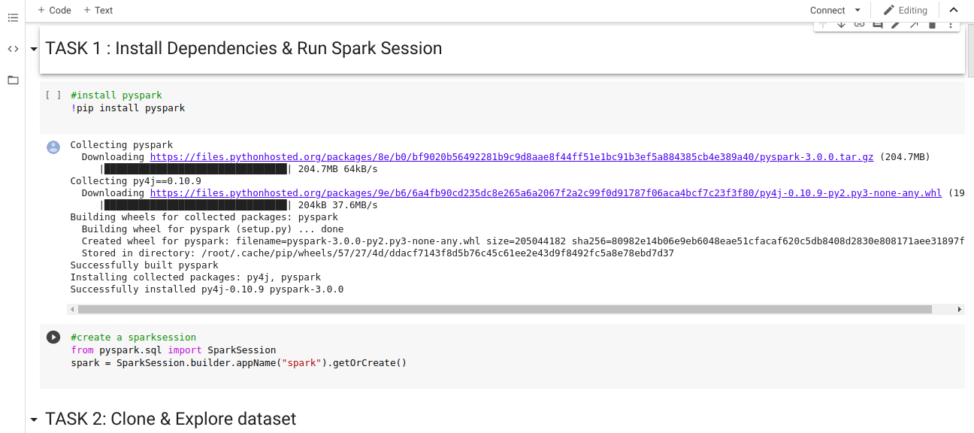Image resolution: width=974 pixels, height=433 pixels.
Task: Click the Connect button
Action: point(827,11)
